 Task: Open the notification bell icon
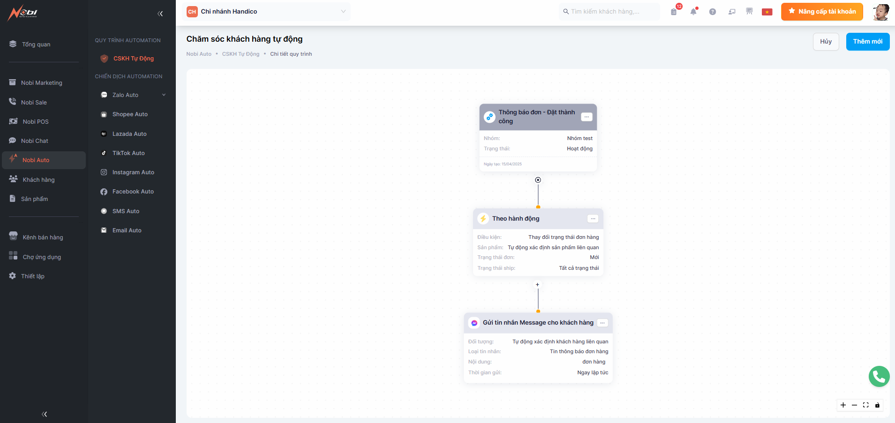pyautogui.click(x=693, y=12)
